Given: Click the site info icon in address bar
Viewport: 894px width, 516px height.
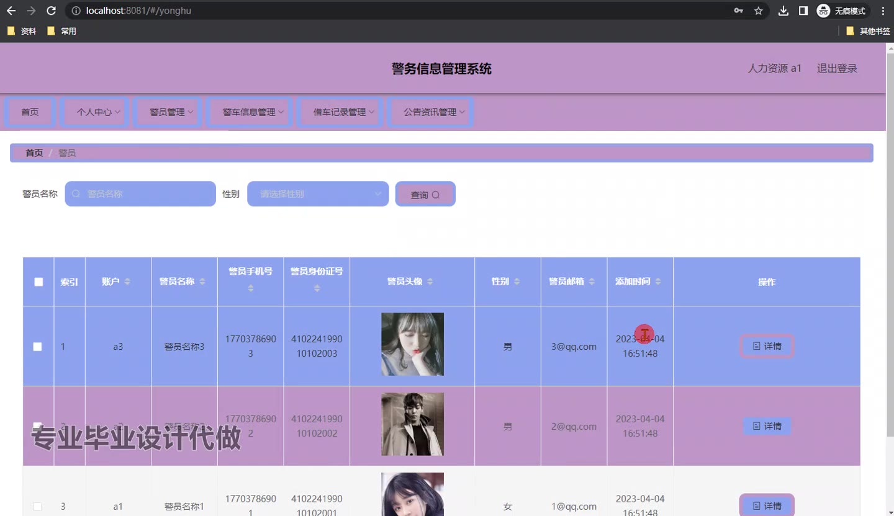Looking at the screenshot, I should (76, 11).
